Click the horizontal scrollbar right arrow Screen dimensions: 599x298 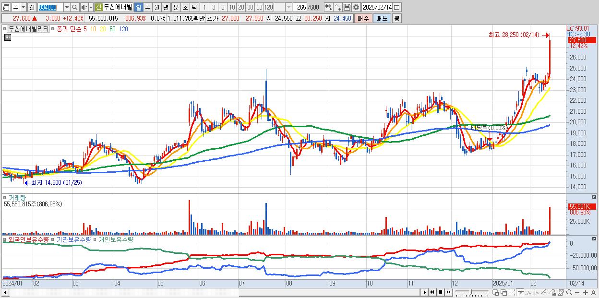(425, 292)
